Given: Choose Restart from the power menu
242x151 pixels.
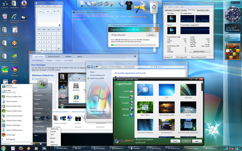Looking at the screenshot, I should (x=53, y=138).
